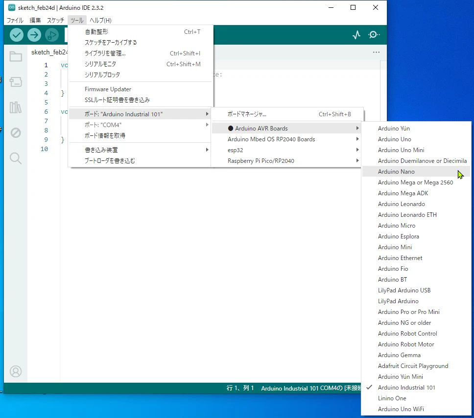
Task: Click the Arduino IDE title bar logo
Action: coord(11,7)
